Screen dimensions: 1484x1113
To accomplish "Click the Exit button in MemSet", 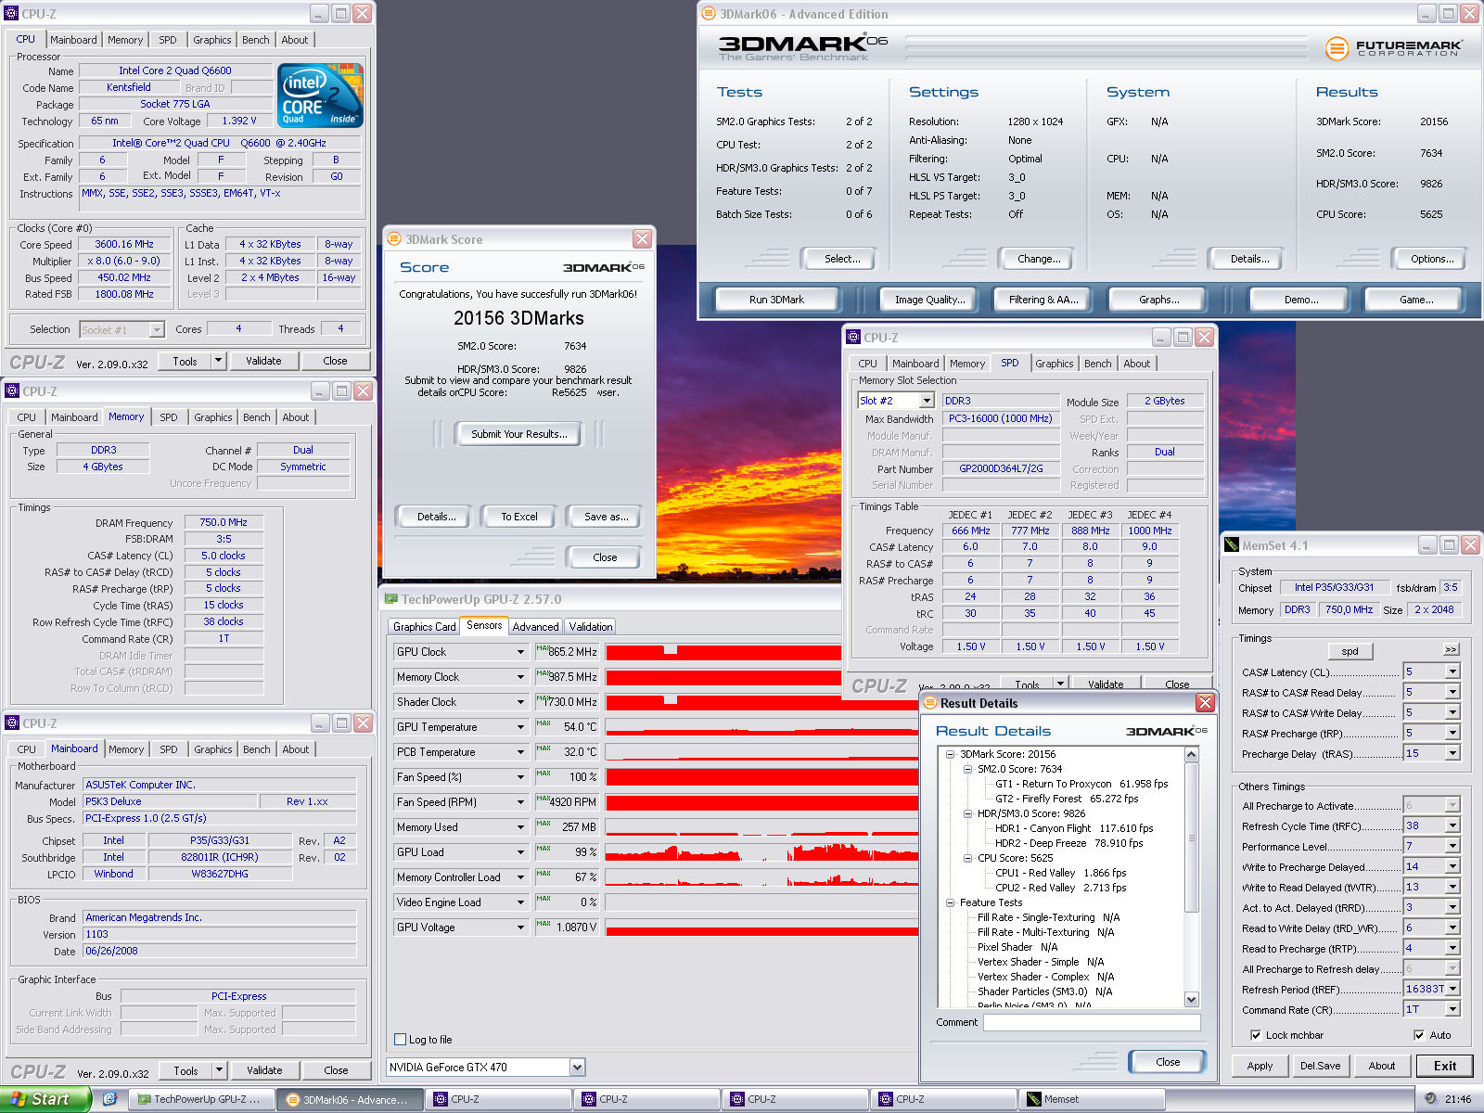I will 1444,1066.
